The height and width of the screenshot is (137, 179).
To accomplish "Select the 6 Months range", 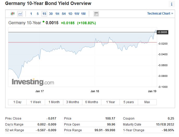I will point(92,102).
